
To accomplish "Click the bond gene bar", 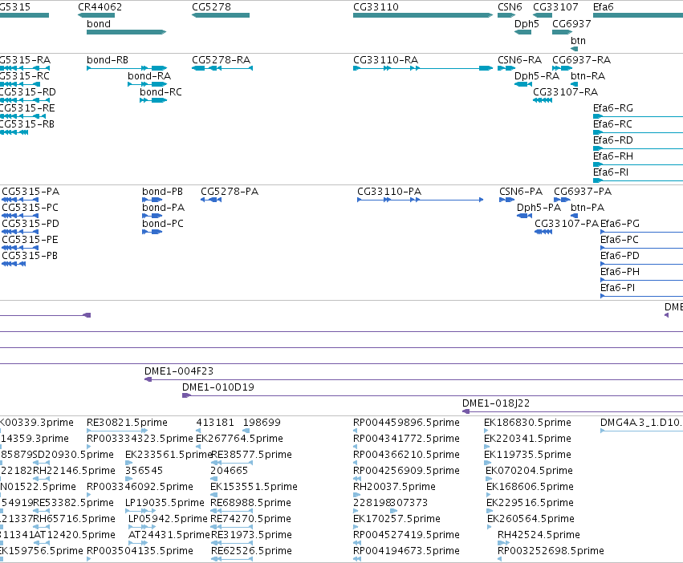I will pos(126,32).
